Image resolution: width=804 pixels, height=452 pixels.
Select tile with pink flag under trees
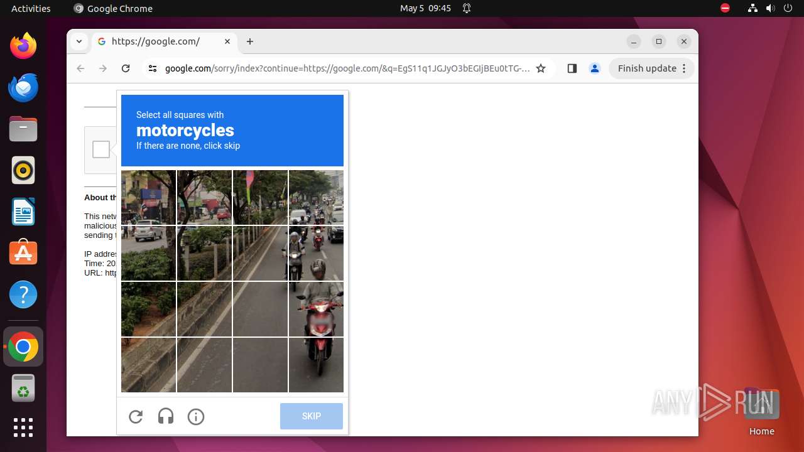[x=260, y=197]
